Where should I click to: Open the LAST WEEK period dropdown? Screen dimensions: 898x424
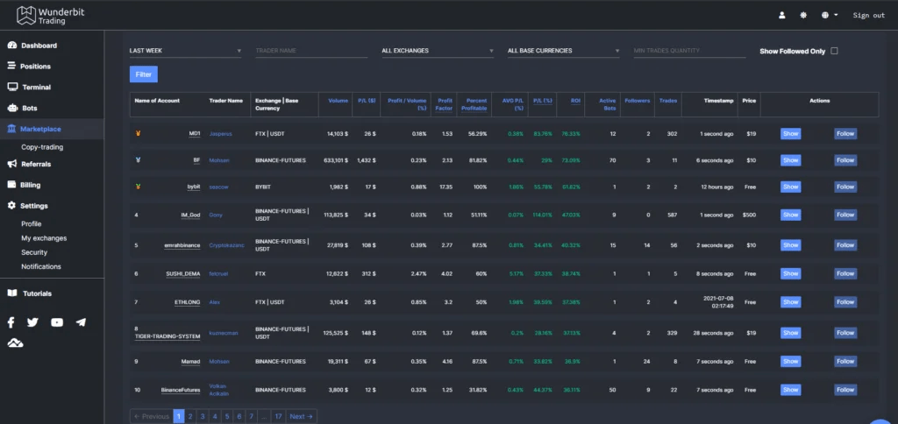point(186,51)
